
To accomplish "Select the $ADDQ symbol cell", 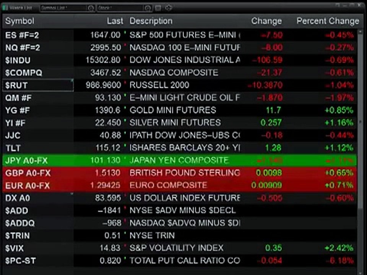I will [38, 223].
